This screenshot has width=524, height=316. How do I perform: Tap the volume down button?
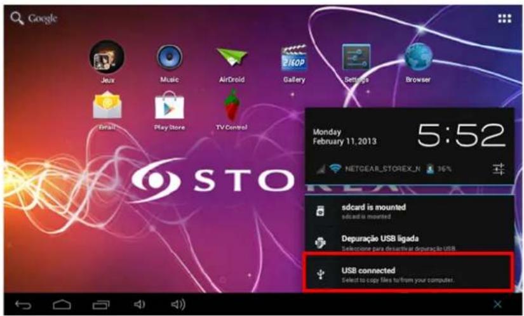pos(139,305)
